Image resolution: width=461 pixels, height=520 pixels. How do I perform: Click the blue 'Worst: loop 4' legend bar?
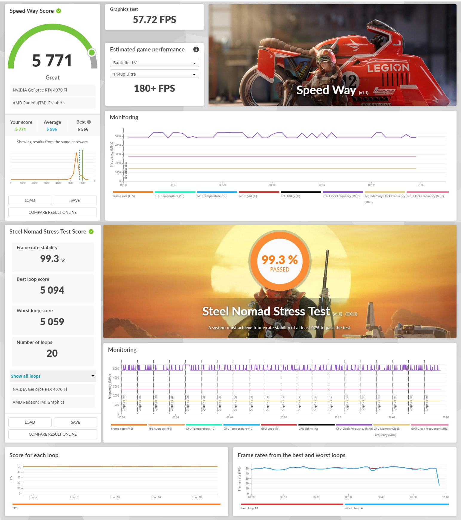coord(396,504)
